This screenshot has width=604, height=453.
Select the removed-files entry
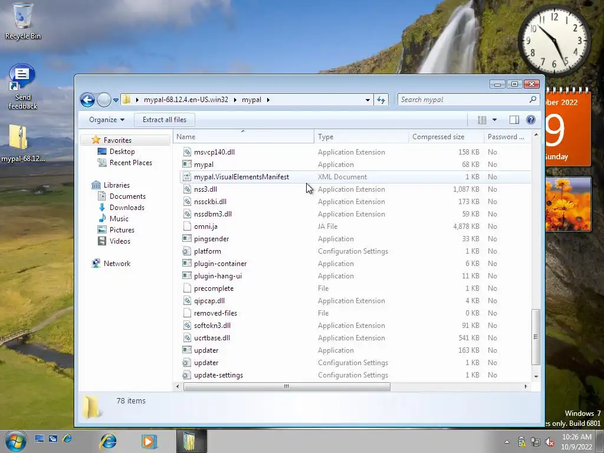pyautogui.click(x=215, y=313)
